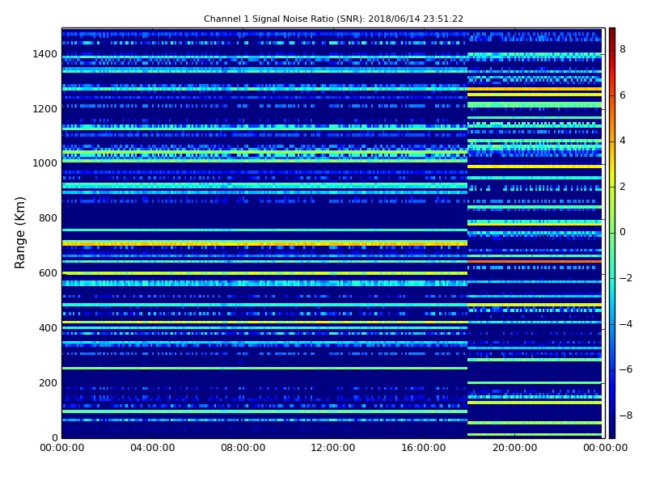
Task: Click the 400 range tick label
Action: (x=48, y=328)
